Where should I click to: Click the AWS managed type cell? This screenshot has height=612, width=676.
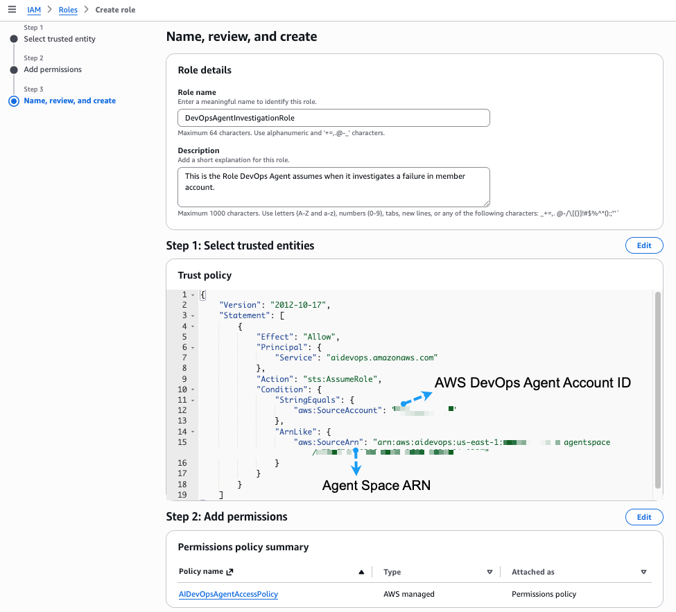[x=408, y=595]
